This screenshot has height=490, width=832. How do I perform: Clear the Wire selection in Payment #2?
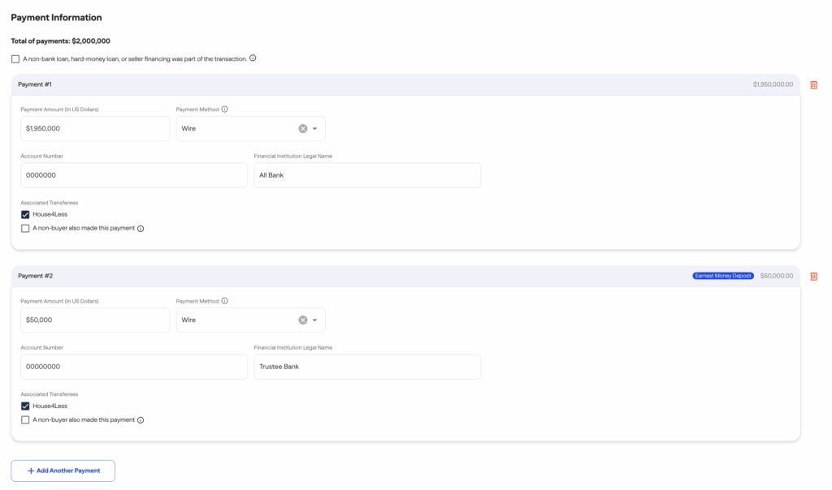303,320
